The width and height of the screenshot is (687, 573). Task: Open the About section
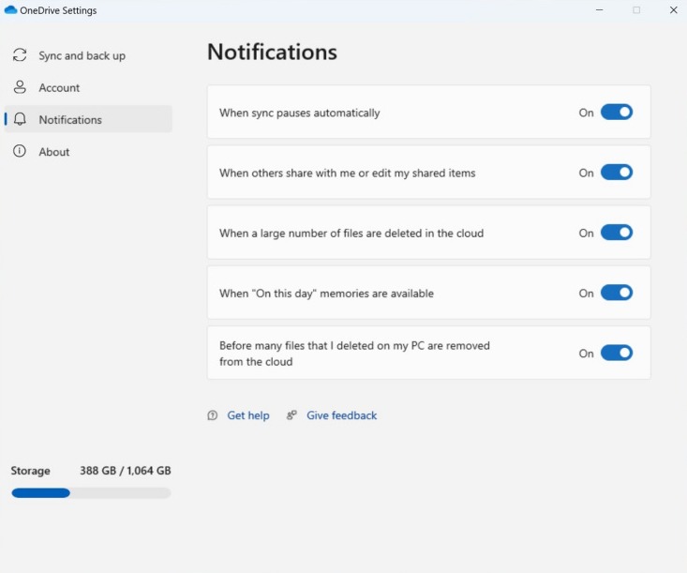click(88, 152)
